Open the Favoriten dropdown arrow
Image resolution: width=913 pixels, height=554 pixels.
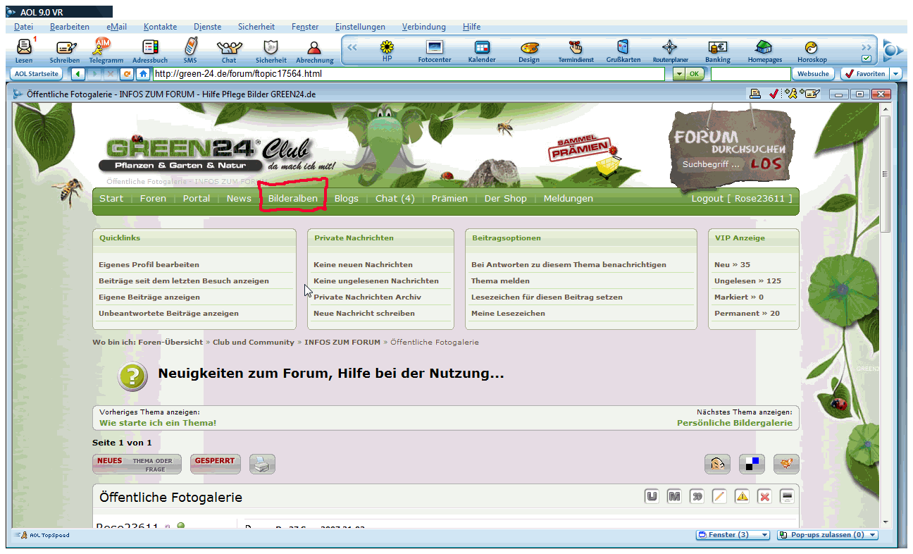895,73
